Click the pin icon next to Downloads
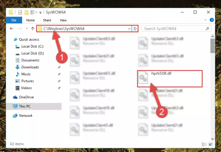Screen dimensions: 221x152 tap(59, 67)
